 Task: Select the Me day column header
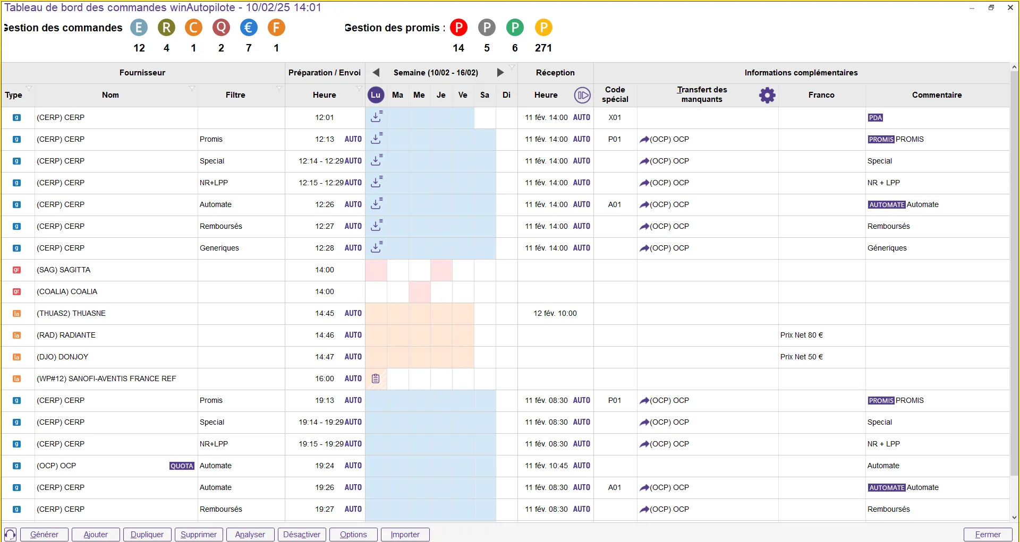[419, 95]
